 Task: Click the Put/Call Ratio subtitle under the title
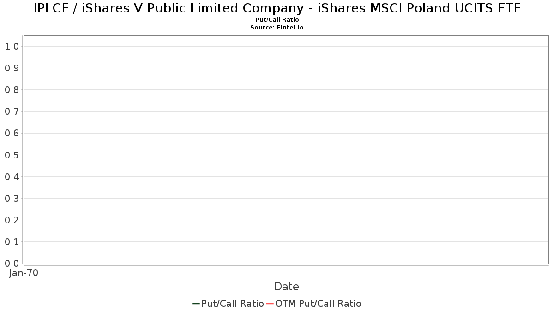(x=277, y=20)
